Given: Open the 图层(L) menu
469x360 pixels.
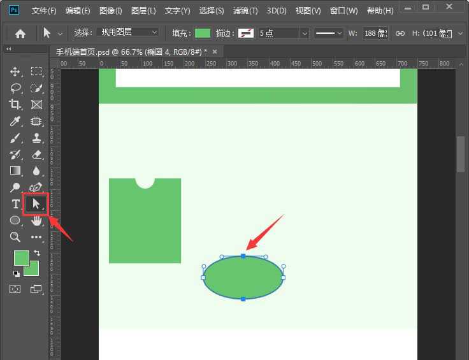Looking at the screenshot, I should click(143, 11).
